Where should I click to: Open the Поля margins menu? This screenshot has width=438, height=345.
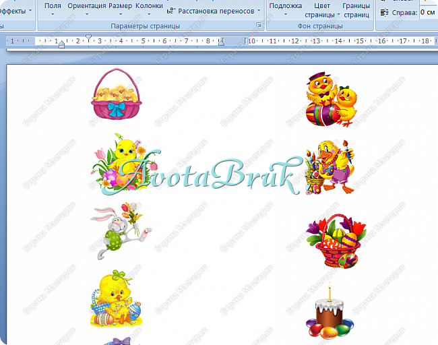pos(53,9)
